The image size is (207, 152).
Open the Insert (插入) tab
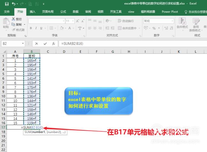click(x=32, y=11)
